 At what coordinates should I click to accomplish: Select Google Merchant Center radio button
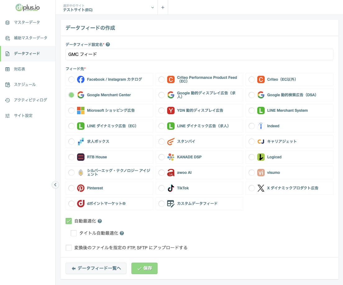(x=71, y=95)
